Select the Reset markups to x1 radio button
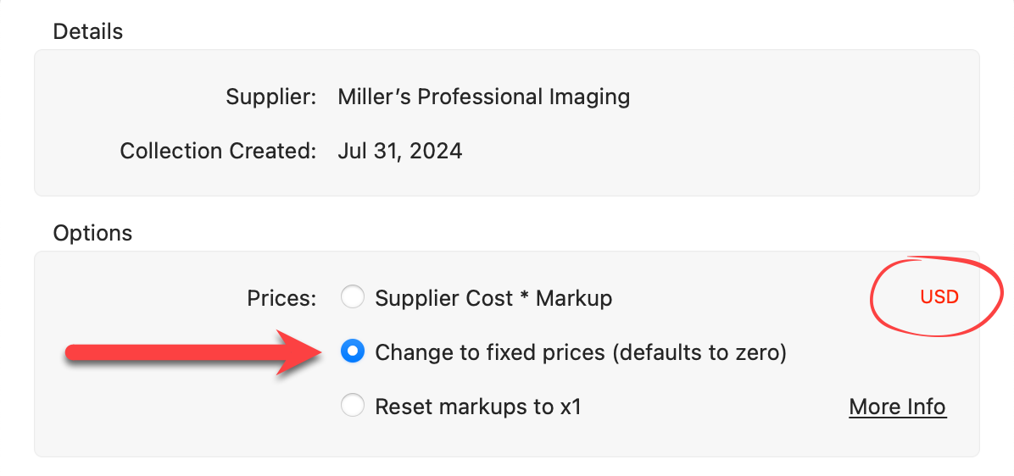The width and height of the screenshot is (1014, 476). (353, 407)
